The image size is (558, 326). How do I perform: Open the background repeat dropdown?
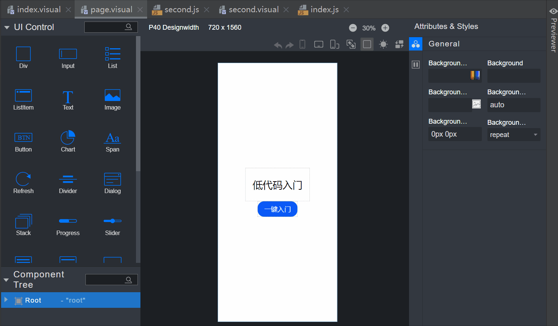(514, 135)
